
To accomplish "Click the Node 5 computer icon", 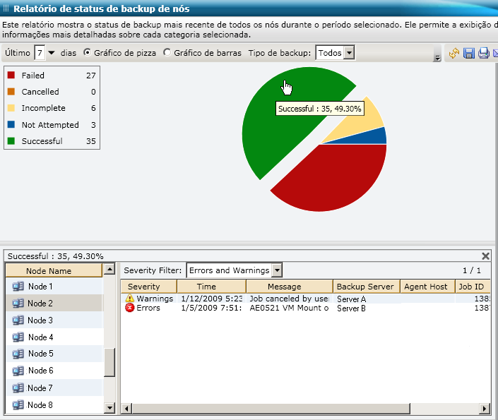I will coord(18,354).
